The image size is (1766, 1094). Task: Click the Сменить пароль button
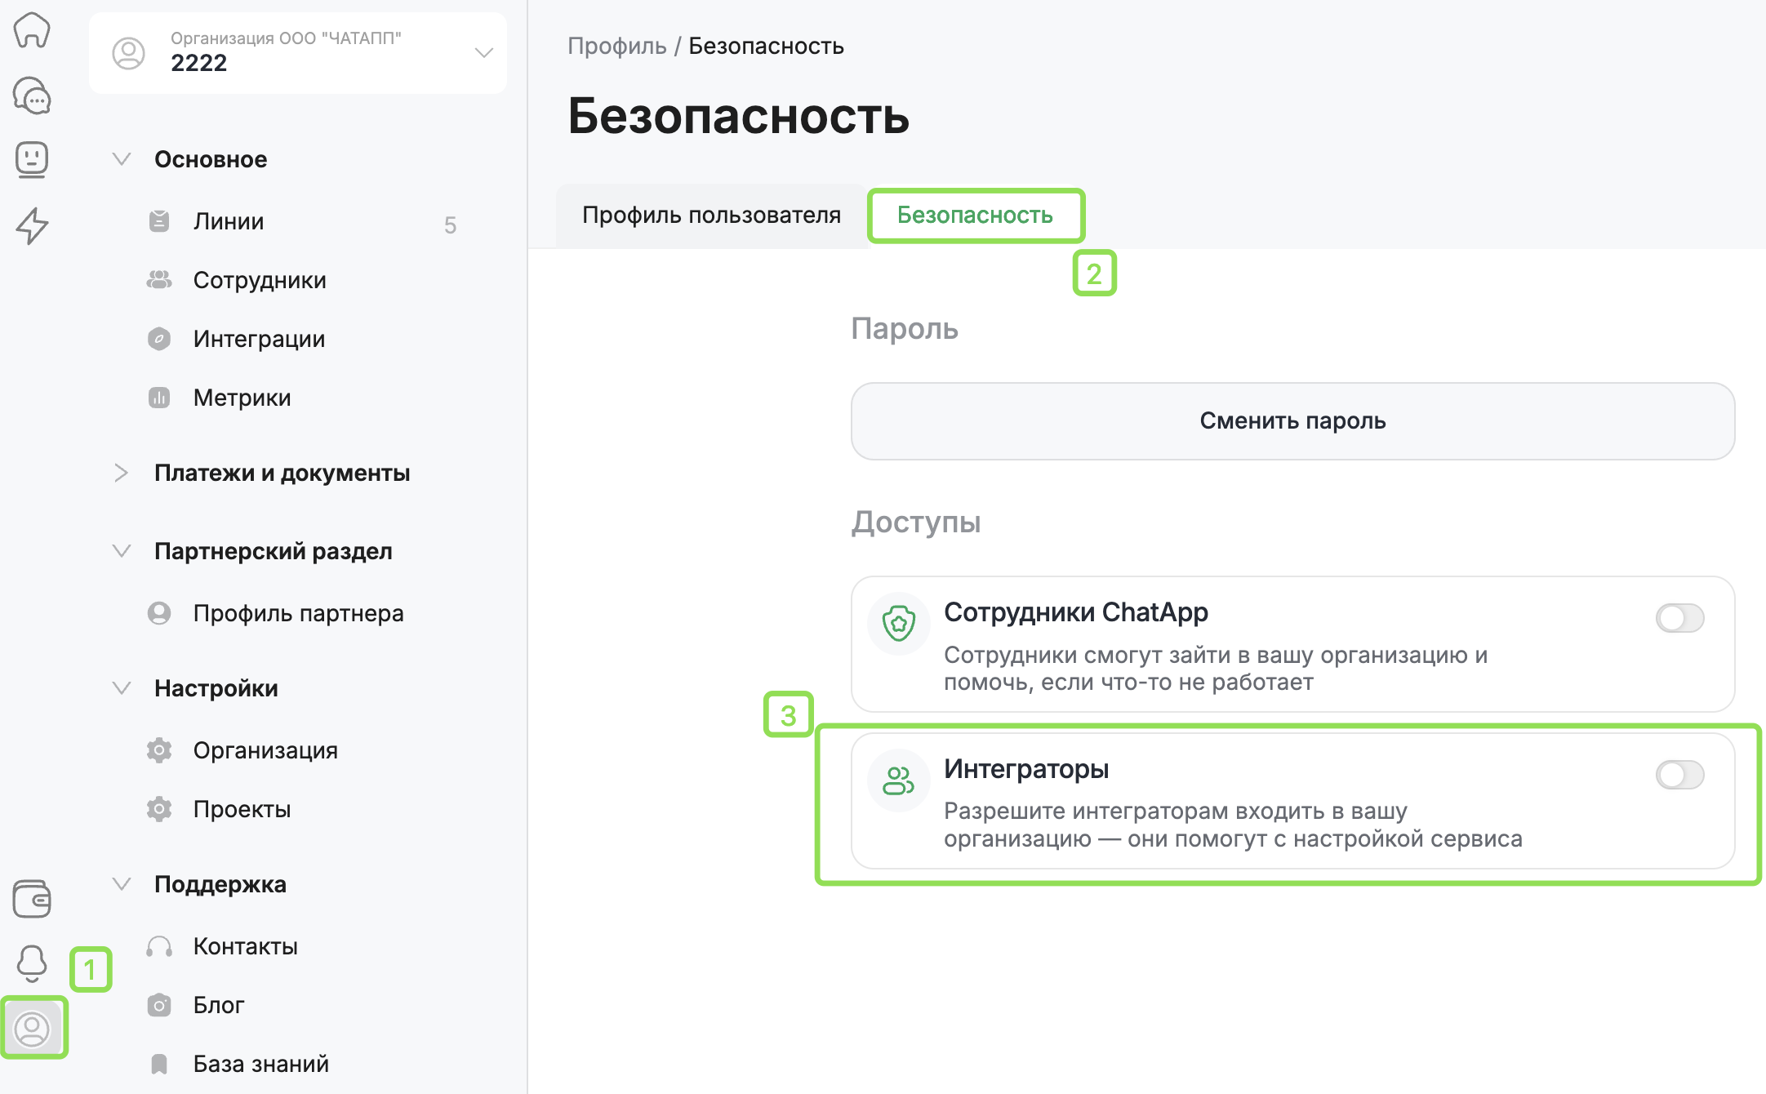click(x=1292, y=420)
